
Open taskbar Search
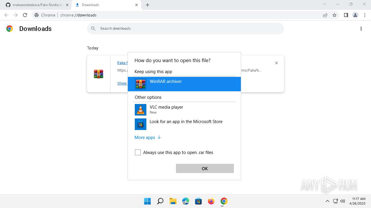[160, 201]
